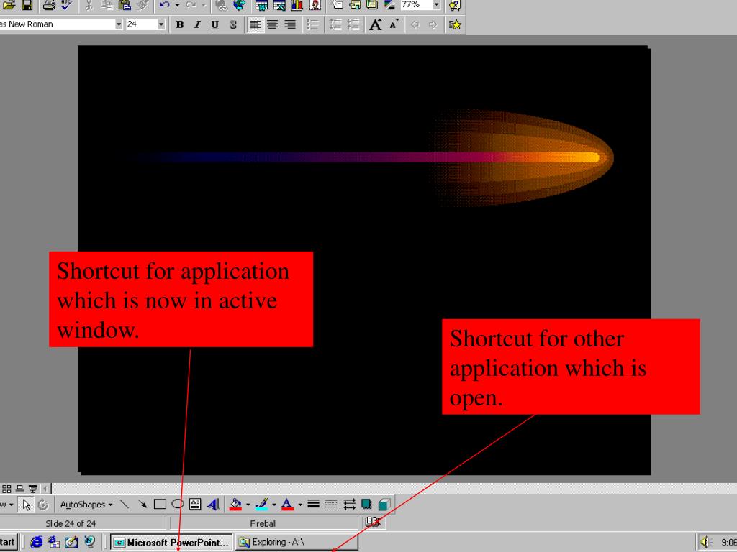Toggle Underline text formatting
This screenshot has height=552, width=737.
click(x=214, y=24)
